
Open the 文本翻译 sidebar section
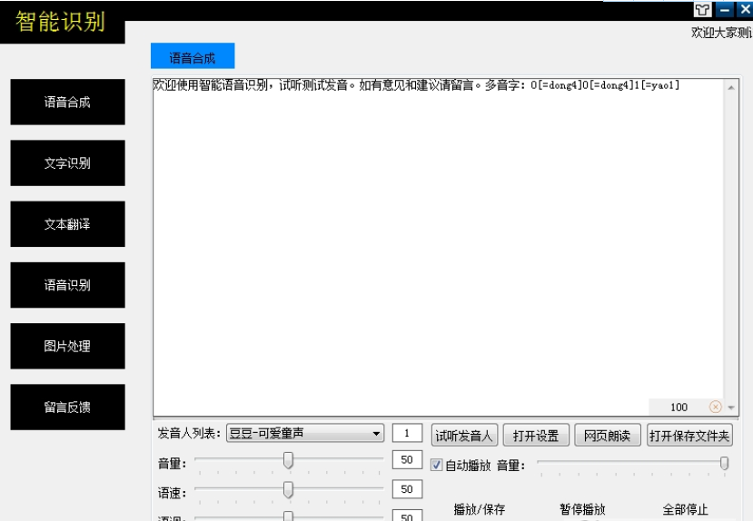point(68,224)
